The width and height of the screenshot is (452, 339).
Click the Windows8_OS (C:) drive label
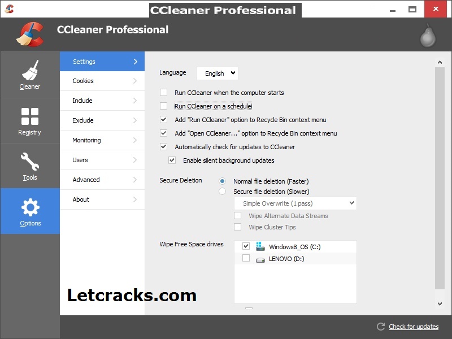click(294, 247)
